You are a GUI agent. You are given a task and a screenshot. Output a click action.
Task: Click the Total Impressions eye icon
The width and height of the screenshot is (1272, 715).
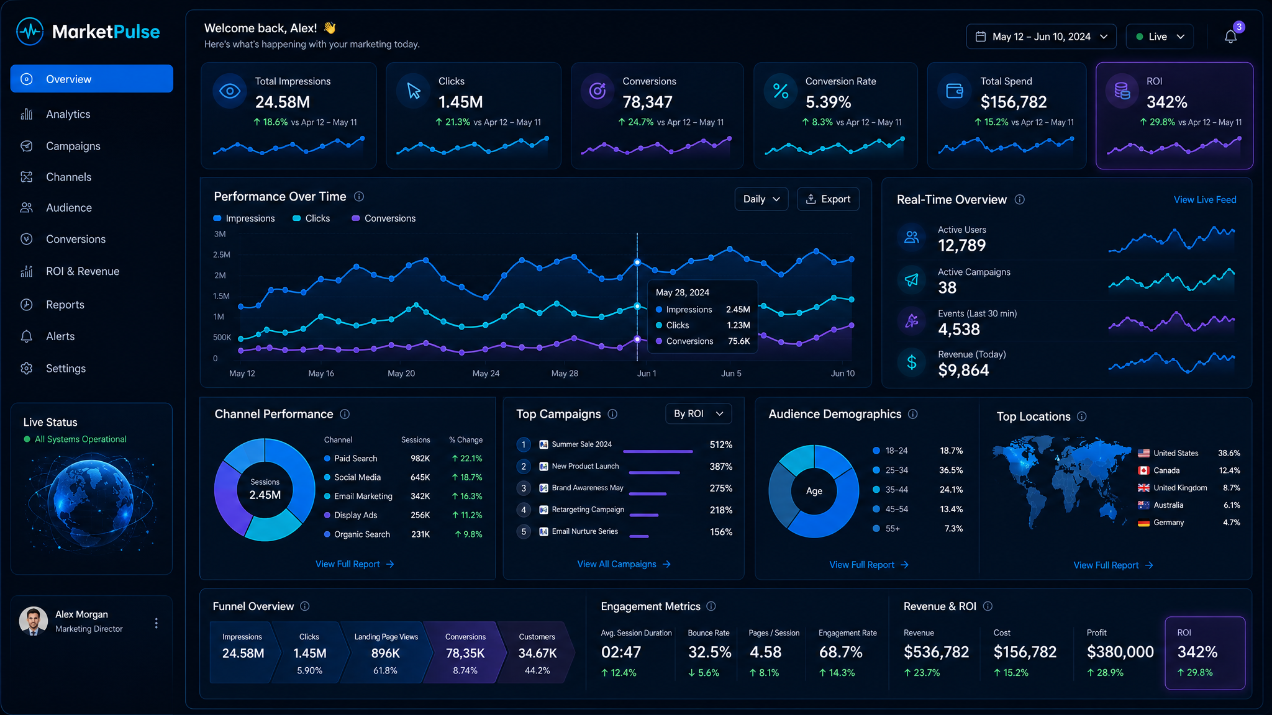pyautogui.click(x=230, y=91)
